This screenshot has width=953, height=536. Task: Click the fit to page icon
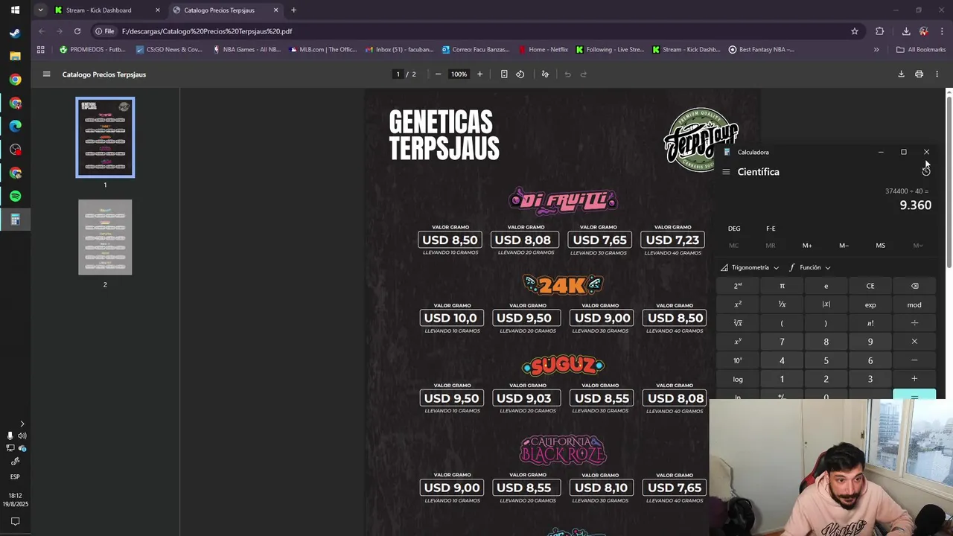coord(504,74)
